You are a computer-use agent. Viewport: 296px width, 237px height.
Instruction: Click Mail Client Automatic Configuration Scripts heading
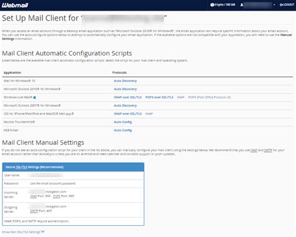point(67,54)
